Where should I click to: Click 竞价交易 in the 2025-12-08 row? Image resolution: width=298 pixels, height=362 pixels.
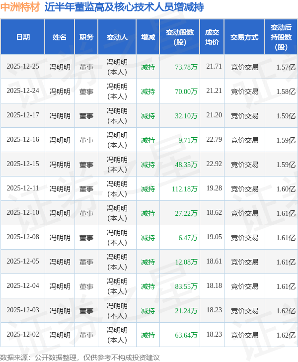pyautogui.click(x=244, y=238)
